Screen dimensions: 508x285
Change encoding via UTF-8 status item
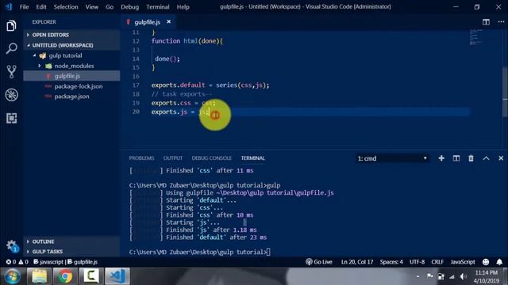click(x=417, y=262)
